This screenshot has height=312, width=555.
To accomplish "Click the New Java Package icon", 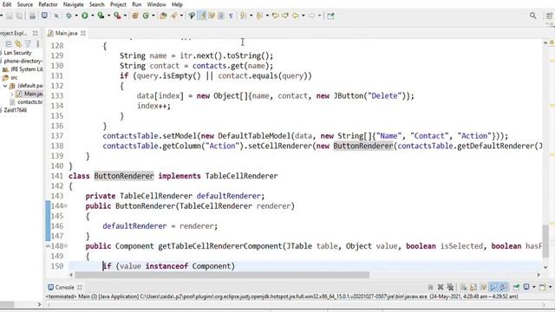I will pos(135,16).
